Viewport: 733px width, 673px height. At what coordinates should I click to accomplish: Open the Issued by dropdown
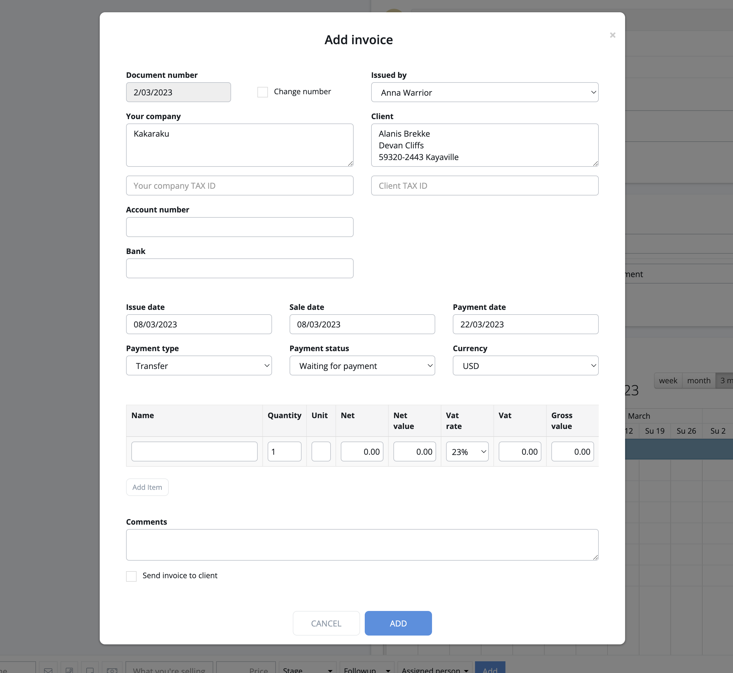(x=484, y=92)
